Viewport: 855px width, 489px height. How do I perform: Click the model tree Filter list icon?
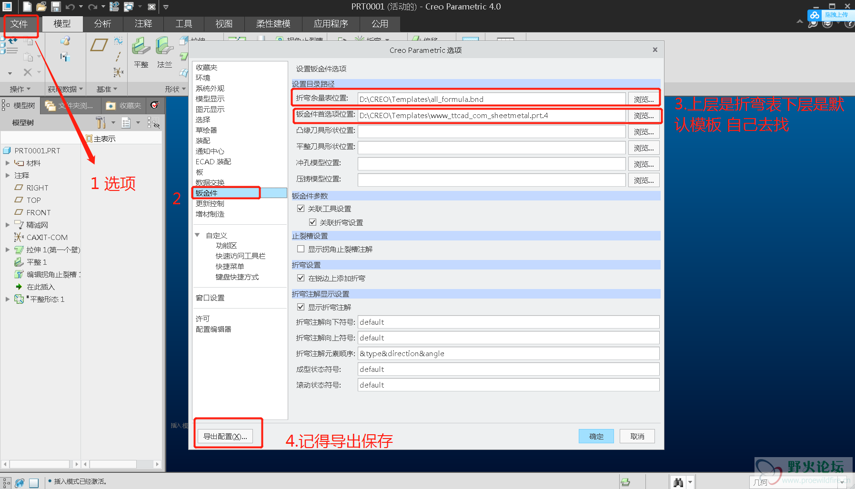(x=126, y=123)
